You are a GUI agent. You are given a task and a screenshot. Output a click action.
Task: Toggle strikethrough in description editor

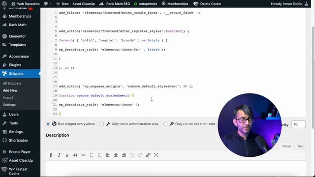point(83,155)
